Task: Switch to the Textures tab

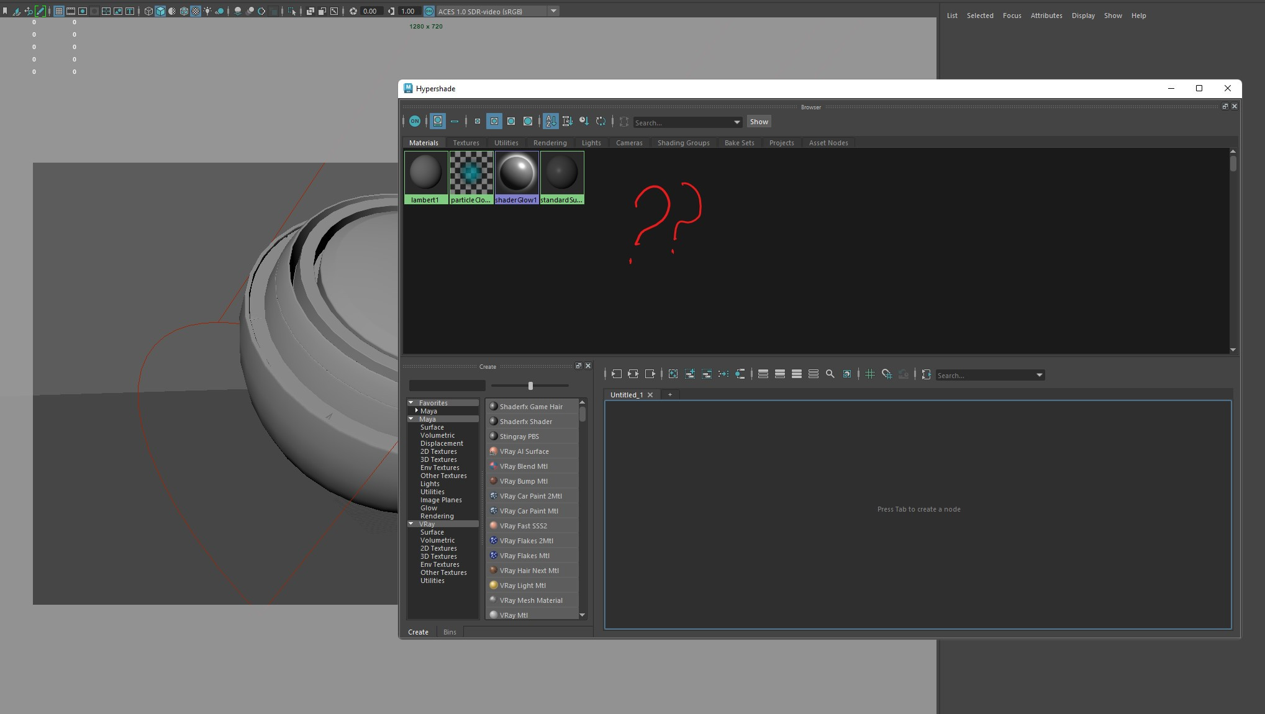Action: coord(466,142)
